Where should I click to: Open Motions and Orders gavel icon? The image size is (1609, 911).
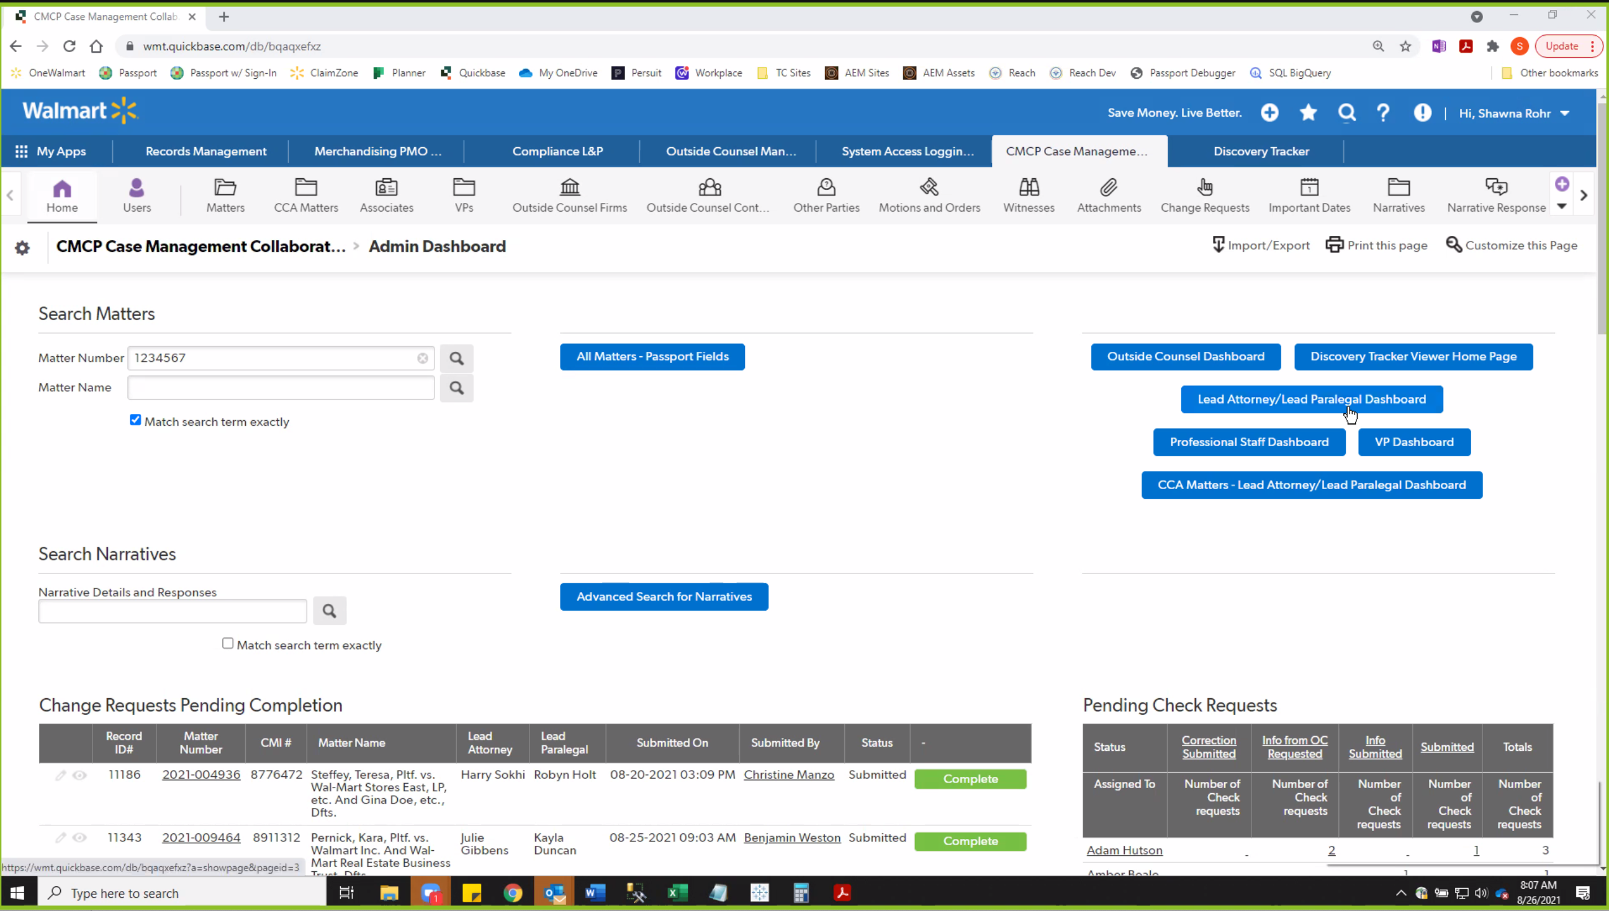pyautogui.click(x=929, y=187)
